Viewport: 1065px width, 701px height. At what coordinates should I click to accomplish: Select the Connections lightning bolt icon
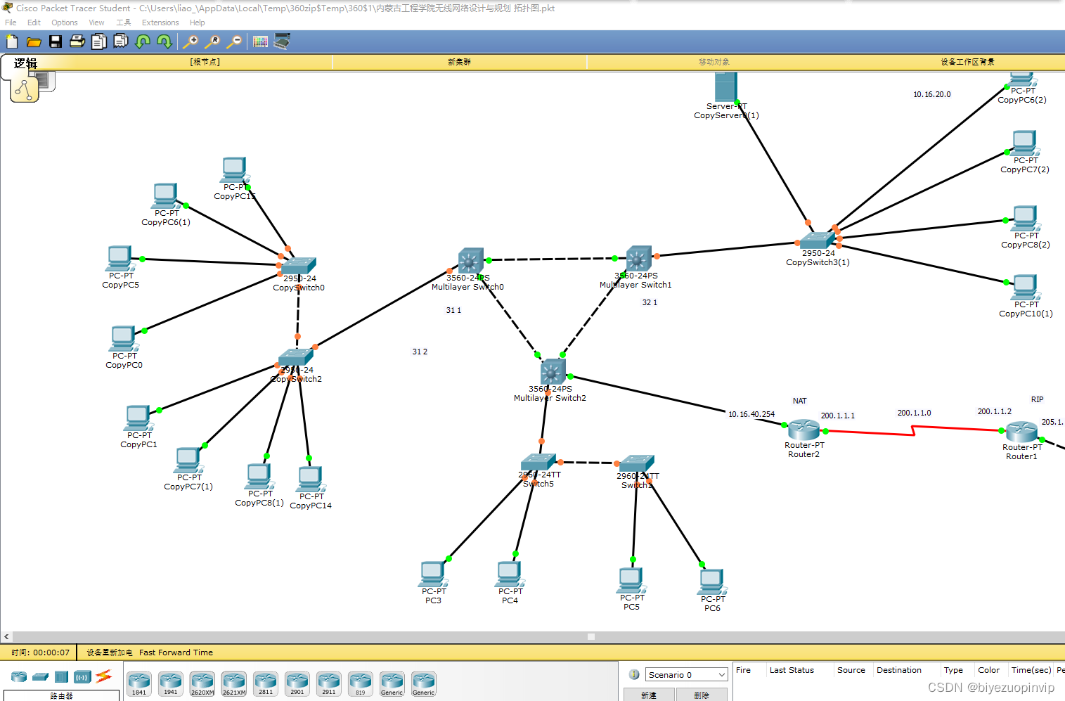(x=104, y=676)
